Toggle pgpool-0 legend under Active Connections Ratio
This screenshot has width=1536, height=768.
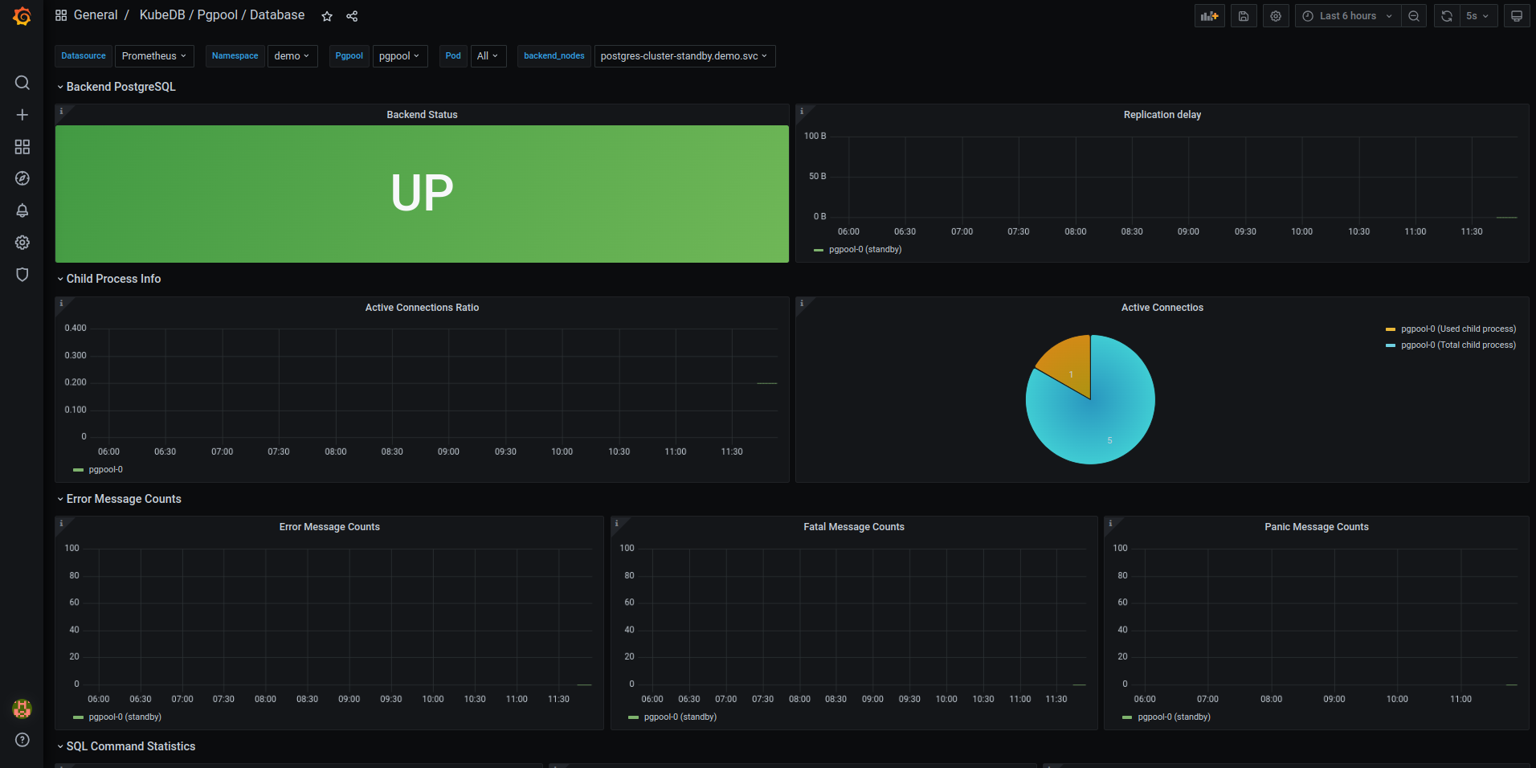pos(105,469)
